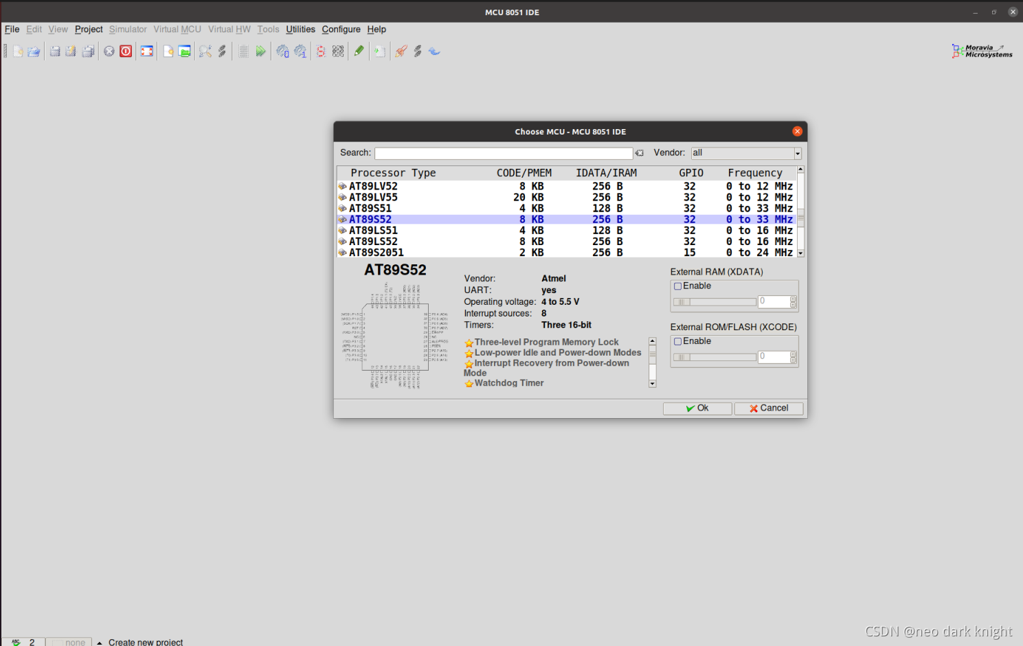
Task: Open the File menu
Action: pyautogui.click(x=12, y=30)
